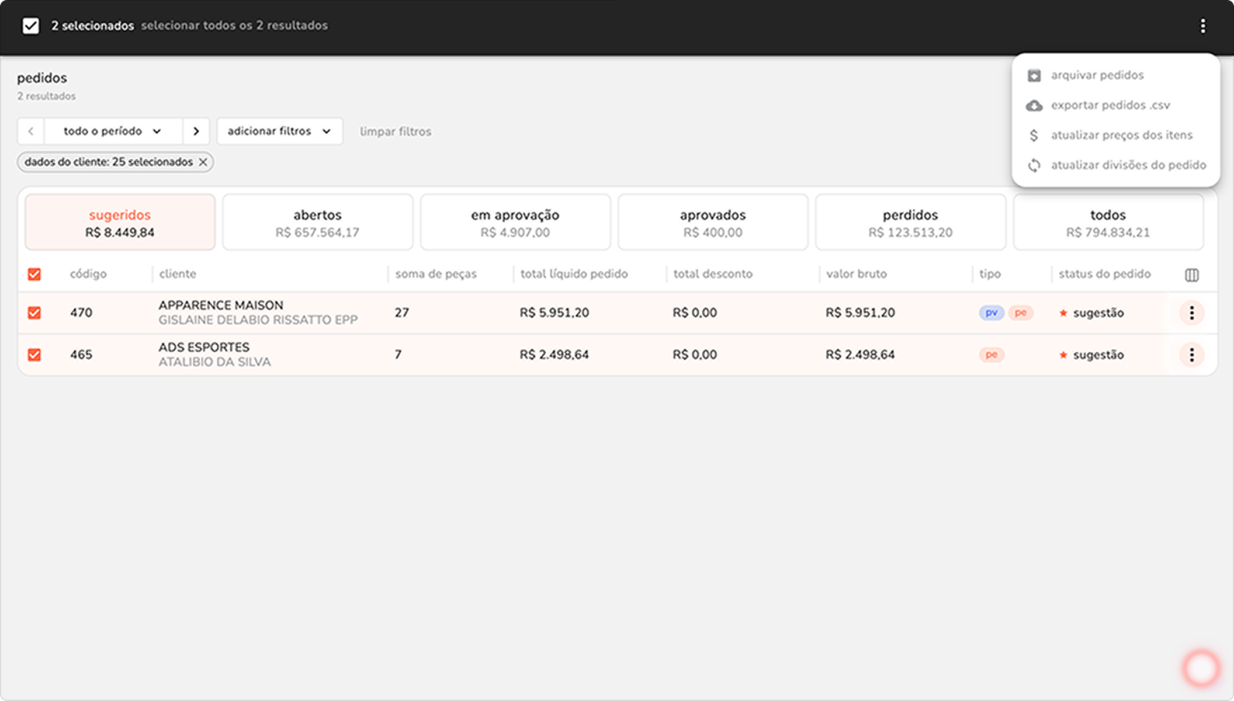Uncheck order 470 row checkbox
Viewport: 1234px width, 701px height.
pos(34,313)
